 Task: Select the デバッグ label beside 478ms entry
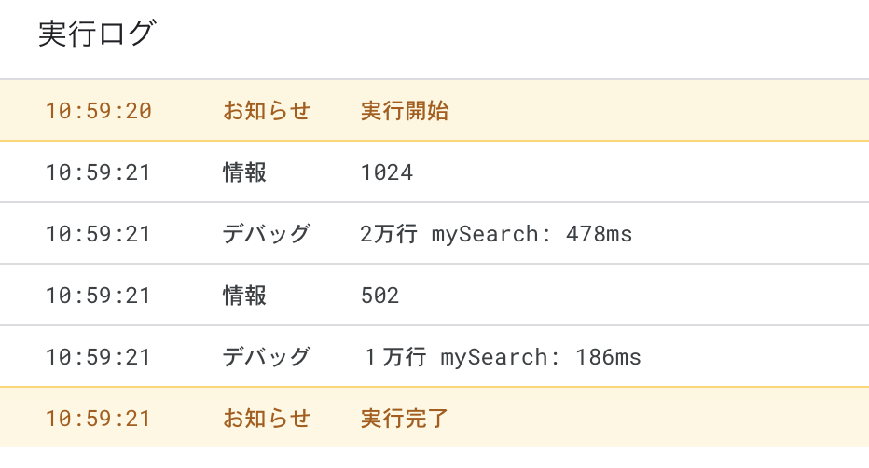267,234
